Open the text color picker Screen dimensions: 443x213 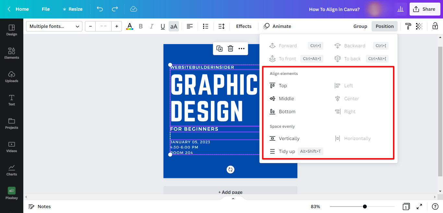coord(129,26)
